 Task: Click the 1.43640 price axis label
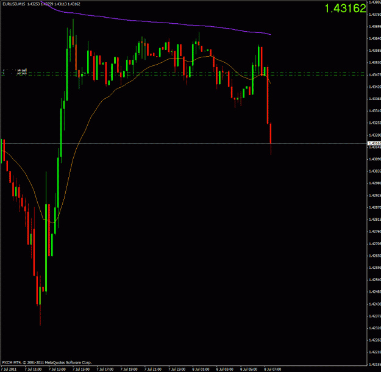tap(375, 38)
